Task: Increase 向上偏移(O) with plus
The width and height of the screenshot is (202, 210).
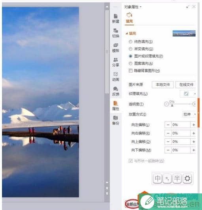Action: pyautogui.click(x=193, y=142)
